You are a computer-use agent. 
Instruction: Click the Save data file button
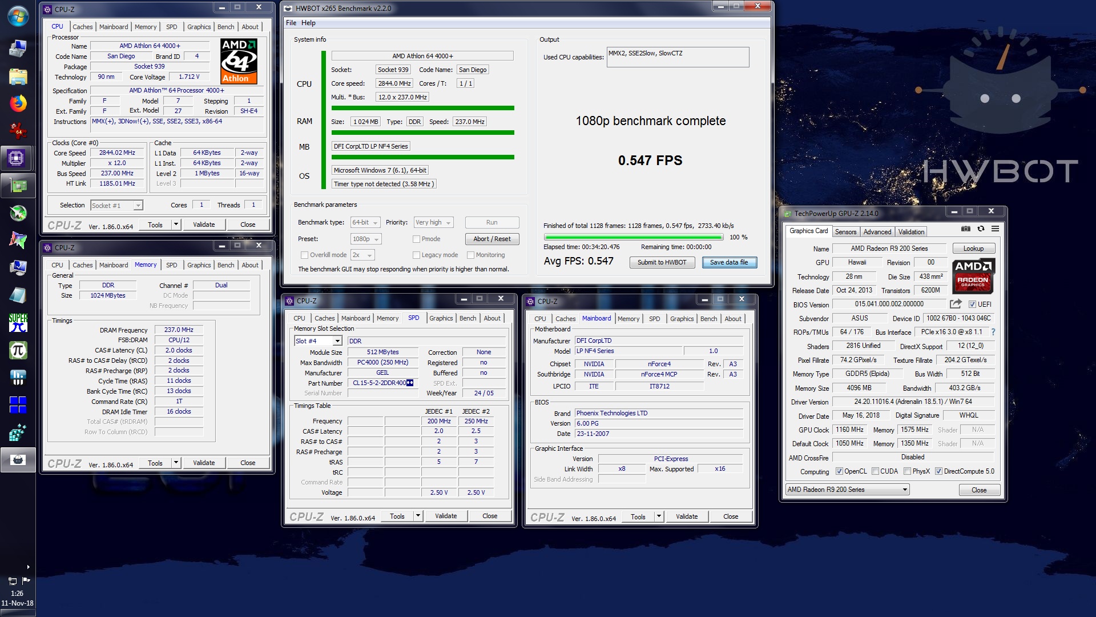click(729, 263)
